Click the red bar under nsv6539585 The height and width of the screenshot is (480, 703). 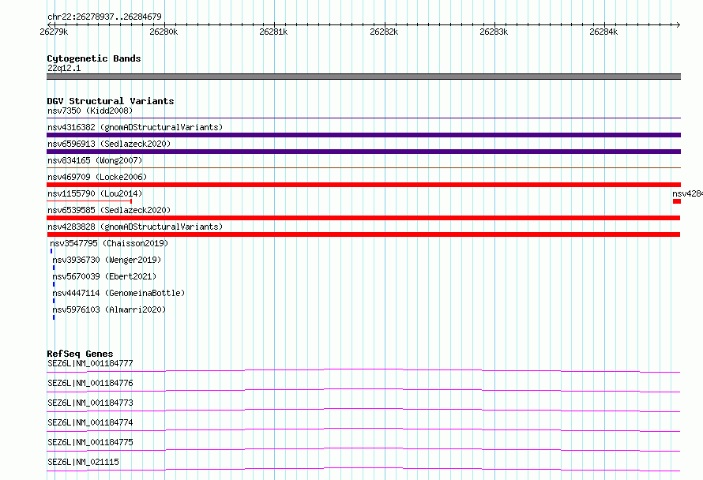tap(363, 218)
